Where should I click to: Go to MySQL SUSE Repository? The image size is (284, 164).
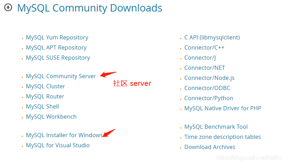point(58,58)
